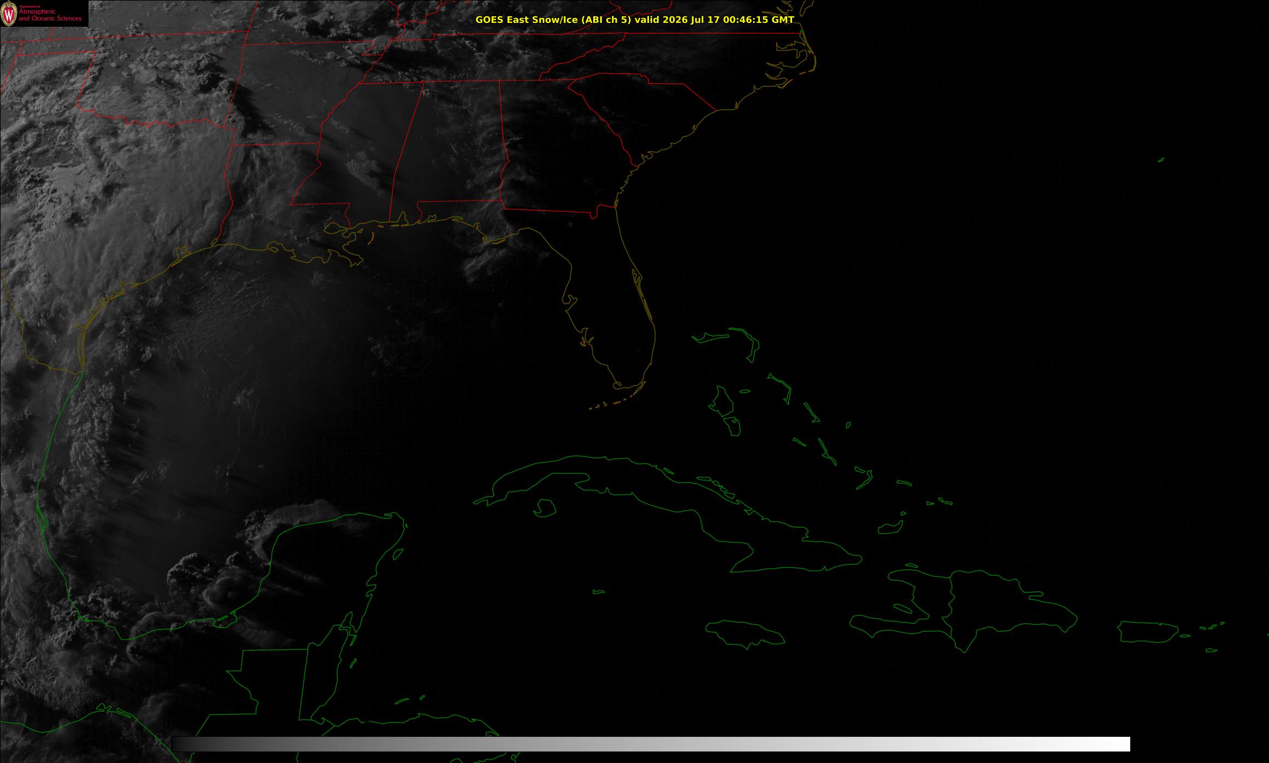Click the tiny Bermuda outline
Screen dimensions: 1269x763
pos(1161,160)
